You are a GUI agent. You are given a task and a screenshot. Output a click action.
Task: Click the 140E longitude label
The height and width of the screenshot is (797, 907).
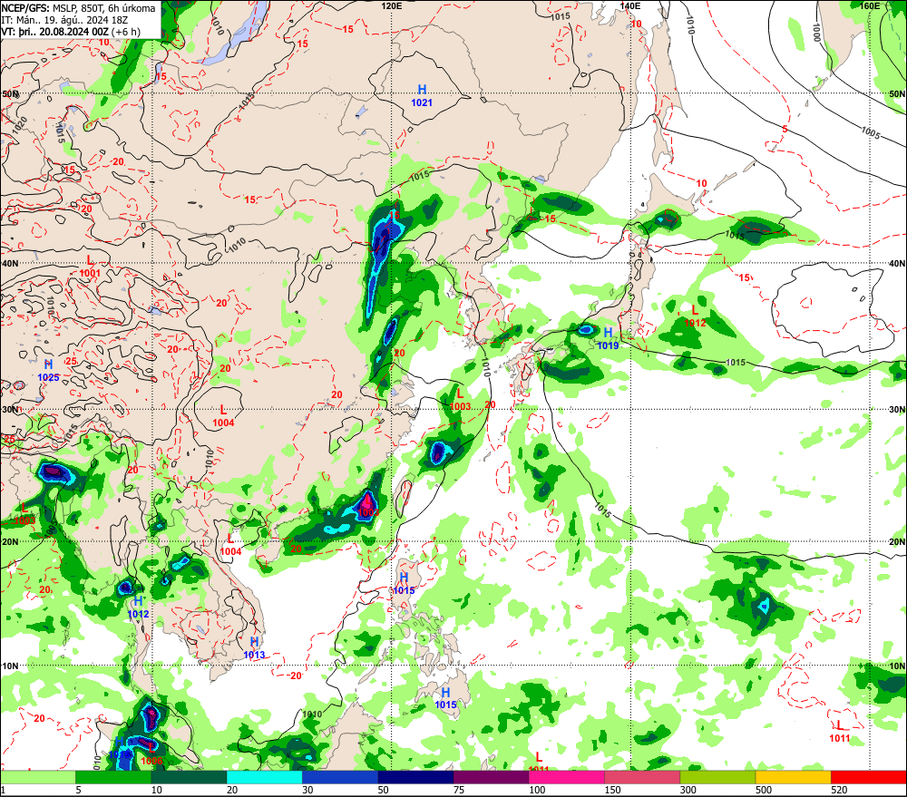coord(630,5)
